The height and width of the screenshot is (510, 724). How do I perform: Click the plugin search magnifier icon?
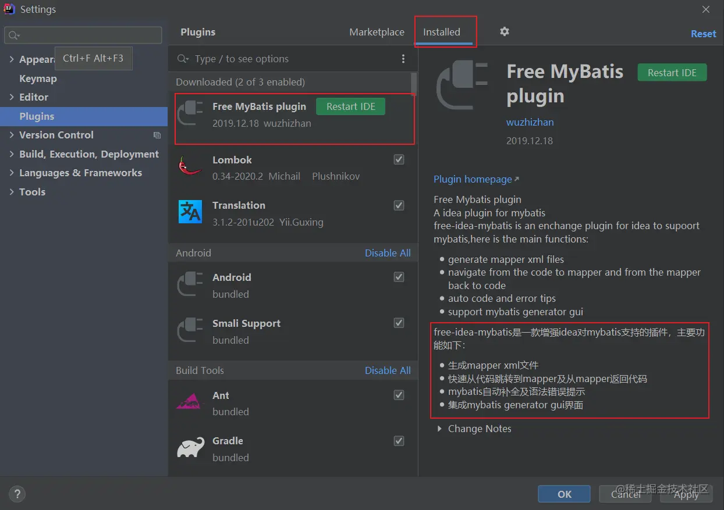(183, 59)
